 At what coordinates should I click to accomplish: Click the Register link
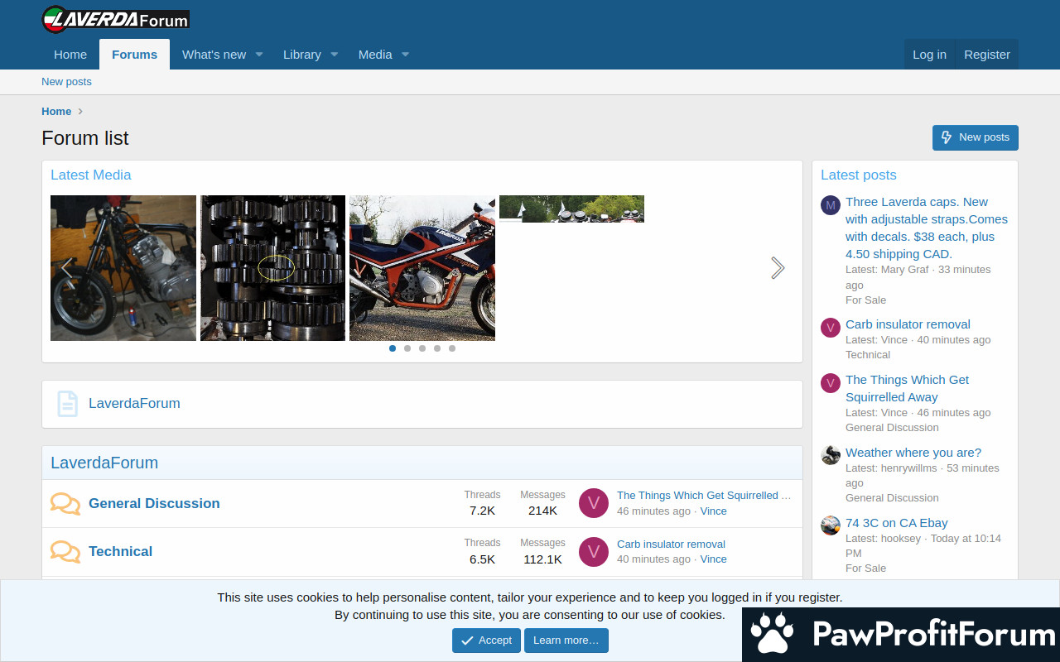pyautogui.click(x=987, y=55)
